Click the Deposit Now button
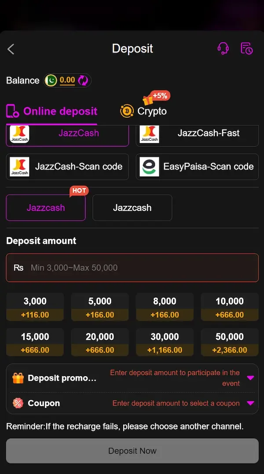The width and height of the screenshot is (264, 474). 132,451
